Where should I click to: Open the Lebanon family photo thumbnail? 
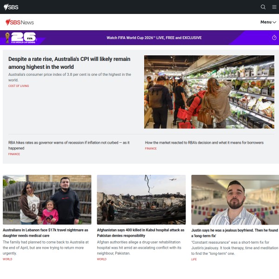(x=47, y=199)
